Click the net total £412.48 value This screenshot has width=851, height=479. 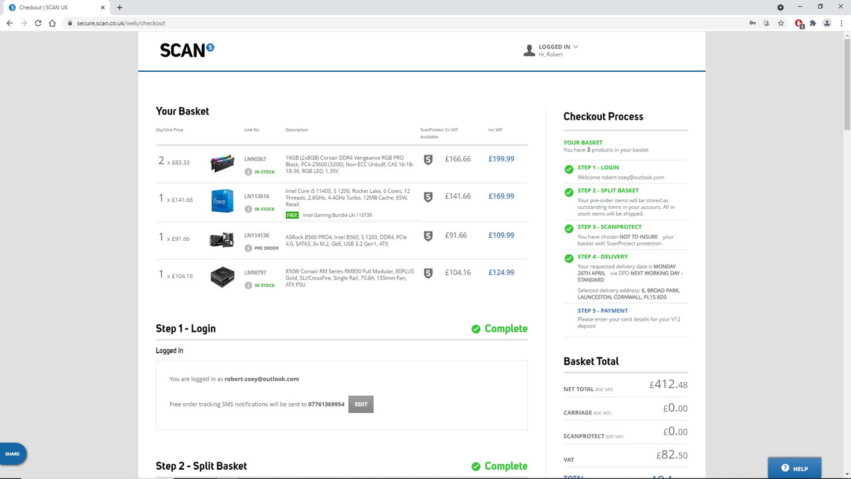[669, 385]
